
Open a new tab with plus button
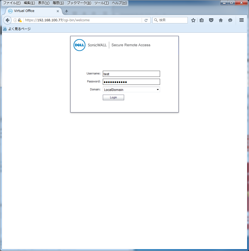[67, 11]
